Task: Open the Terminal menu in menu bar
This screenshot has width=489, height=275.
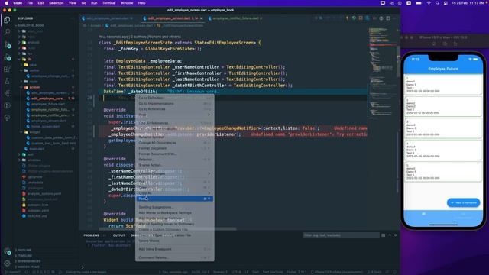Action: (108, 3)
